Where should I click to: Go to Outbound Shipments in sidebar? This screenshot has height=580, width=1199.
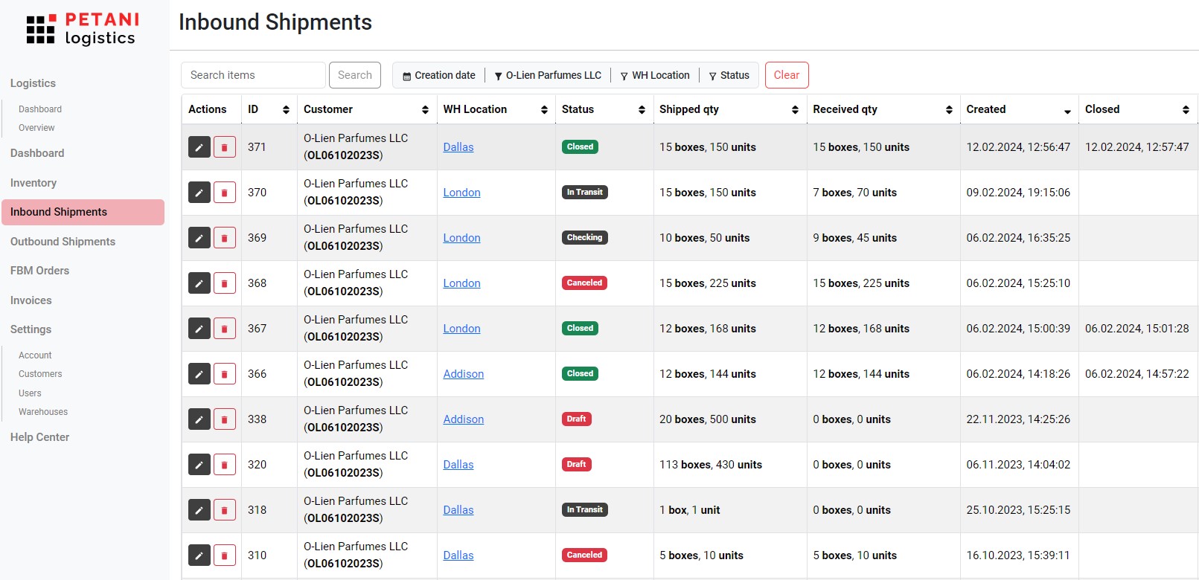coord(63,242)
